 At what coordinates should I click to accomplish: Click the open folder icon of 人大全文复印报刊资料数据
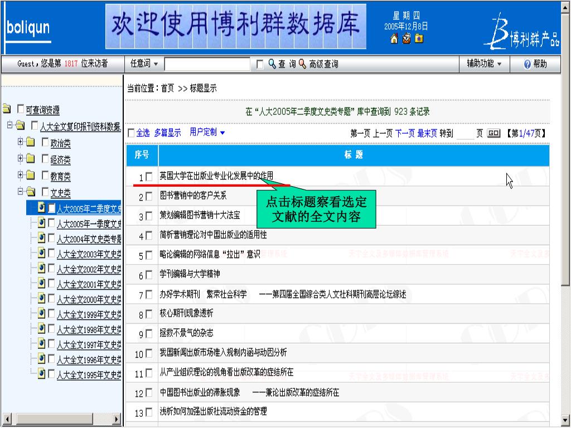point(21,125)
